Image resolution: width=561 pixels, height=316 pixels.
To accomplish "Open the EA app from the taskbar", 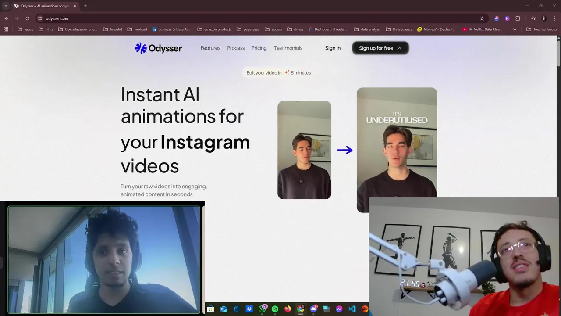I will 365,309.
